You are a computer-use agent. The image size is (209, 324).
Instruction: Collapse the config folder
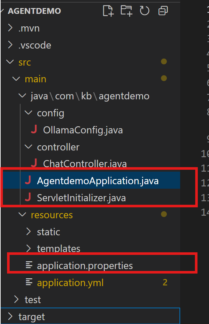pyautogui.click(x=28, y=113)
